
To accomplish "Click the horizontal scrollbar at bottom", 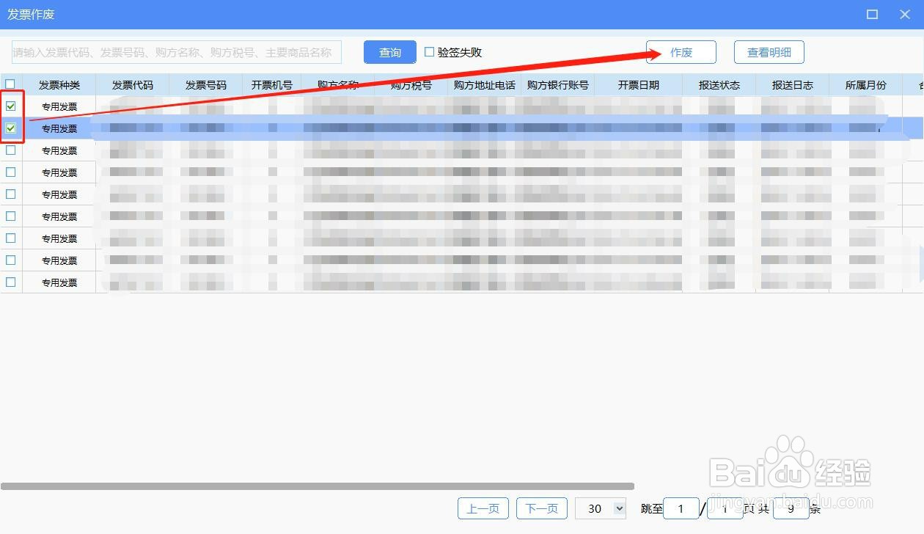I will [315, 486].
